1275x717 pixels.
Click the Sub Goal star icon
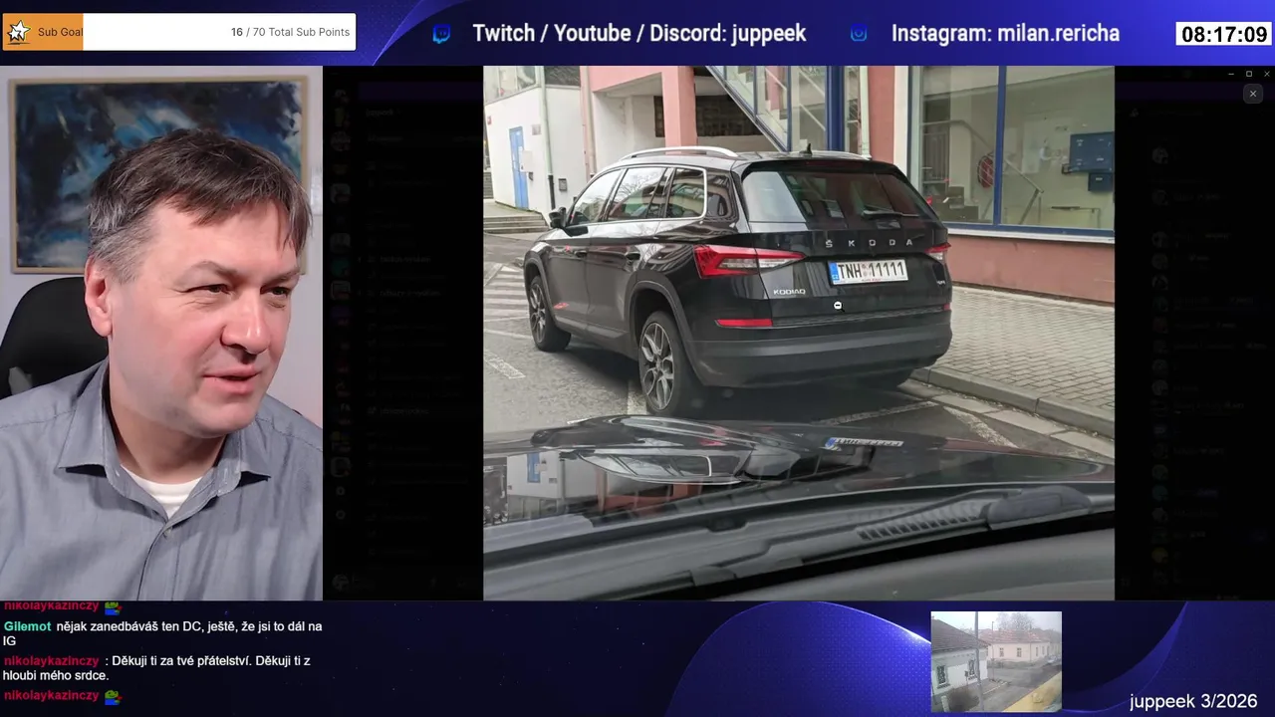coord(18,32)
